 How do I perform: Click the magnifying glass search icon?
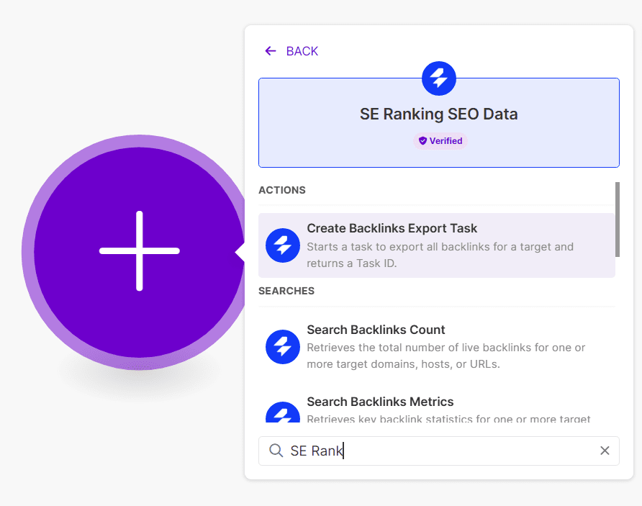[276, 451]
